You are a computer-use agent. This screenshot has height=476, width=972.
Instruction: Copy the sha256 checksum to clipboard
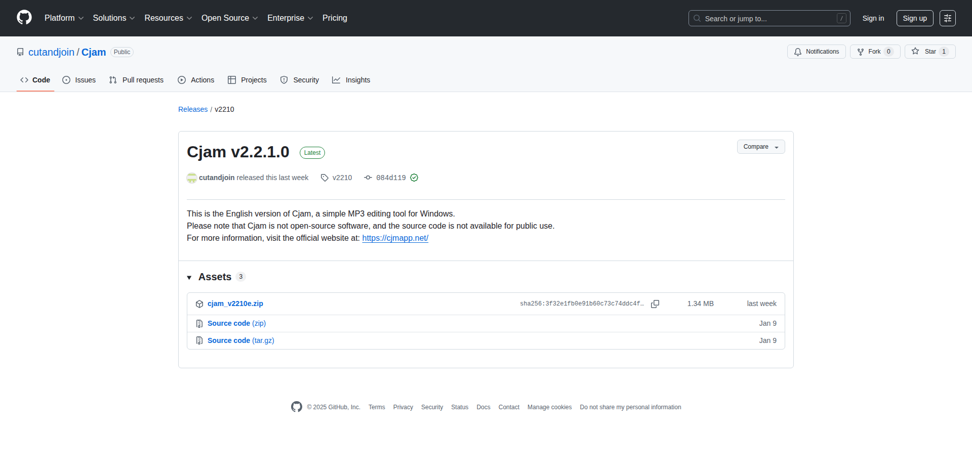[x=655, y=304]
